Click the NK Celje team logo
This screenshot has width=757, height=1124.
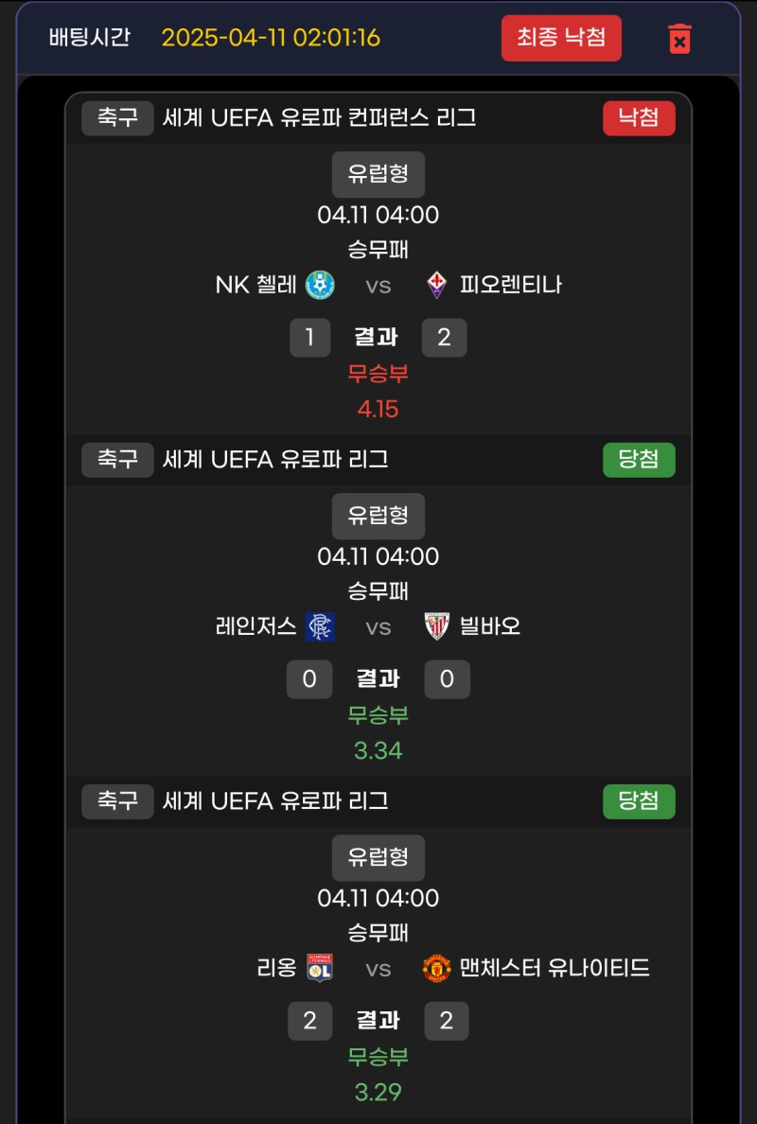[320, 284]
